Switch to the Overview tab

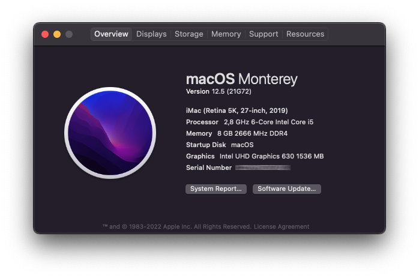(111, 34)
